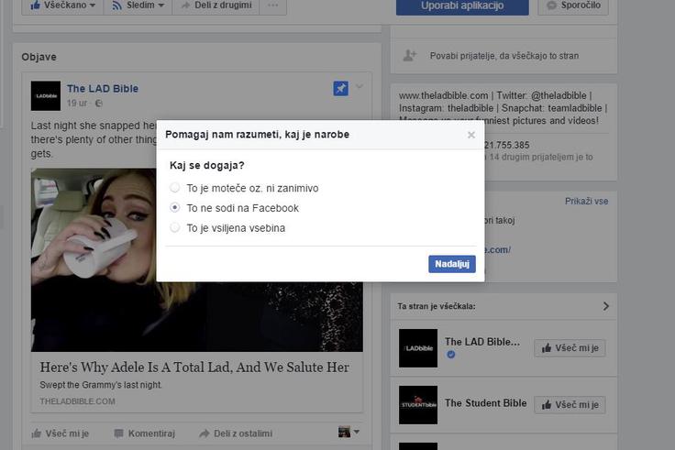Open The LAD Bible post author link
Image resolution: width=675 pixels, height=450 pixels.
tap(103, 89)
